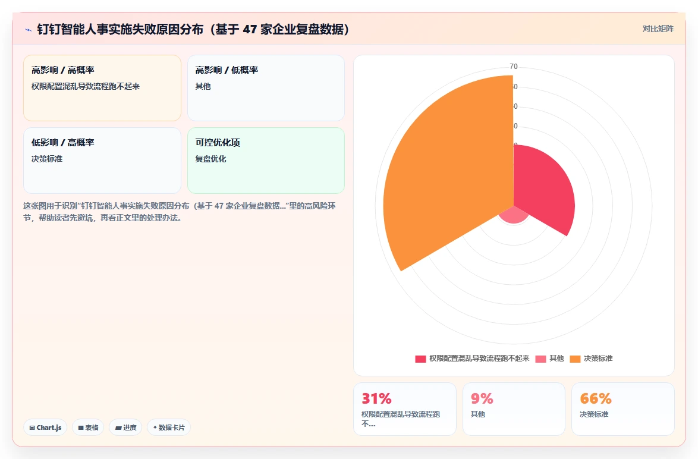Click 权限配置混乱导致流程跑不起来 text in first card

click(86, 86)
